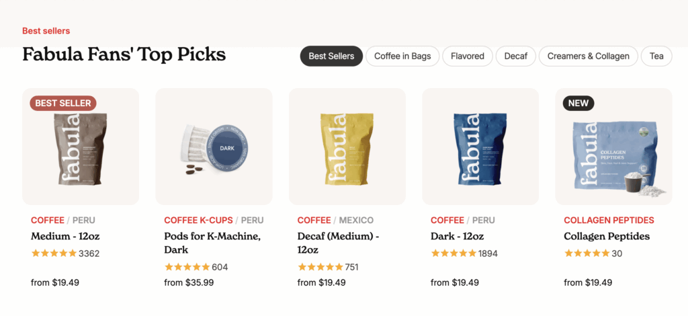Image resolution: width=688 pixels, height=316 pixels.
Task: Switch to the Coffee in Bags tab
Action: click(x=402, y=56)
